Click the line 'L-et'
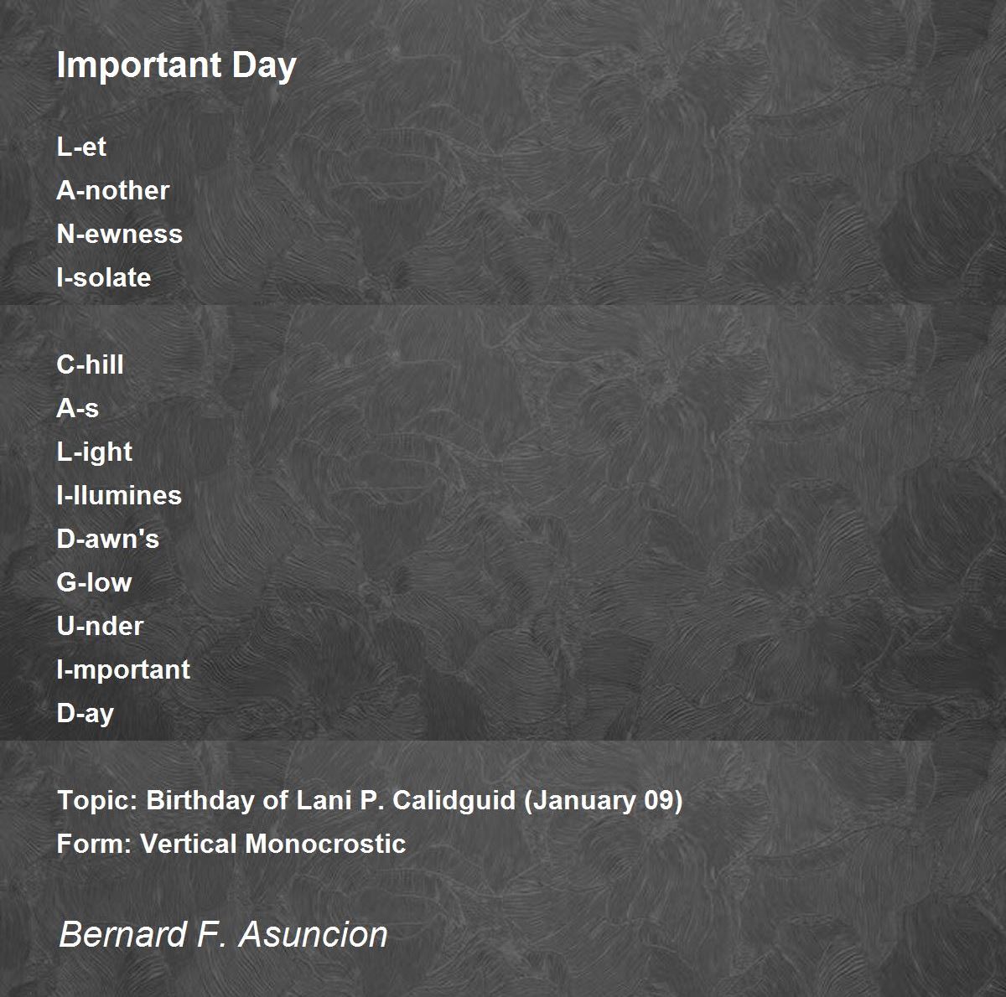1006x997 pixels. (x=82, y=147)
